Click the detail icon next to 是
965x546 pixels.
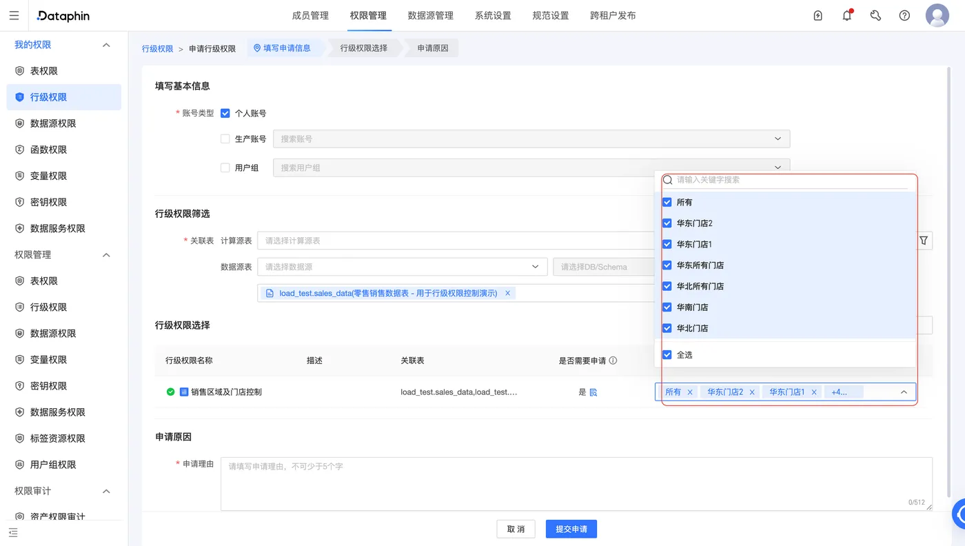pos(593,392)
